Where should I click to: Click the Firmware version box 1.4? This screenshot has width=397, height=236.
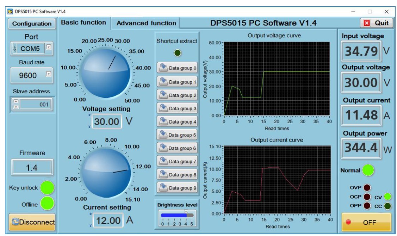[x=32, y=167]
